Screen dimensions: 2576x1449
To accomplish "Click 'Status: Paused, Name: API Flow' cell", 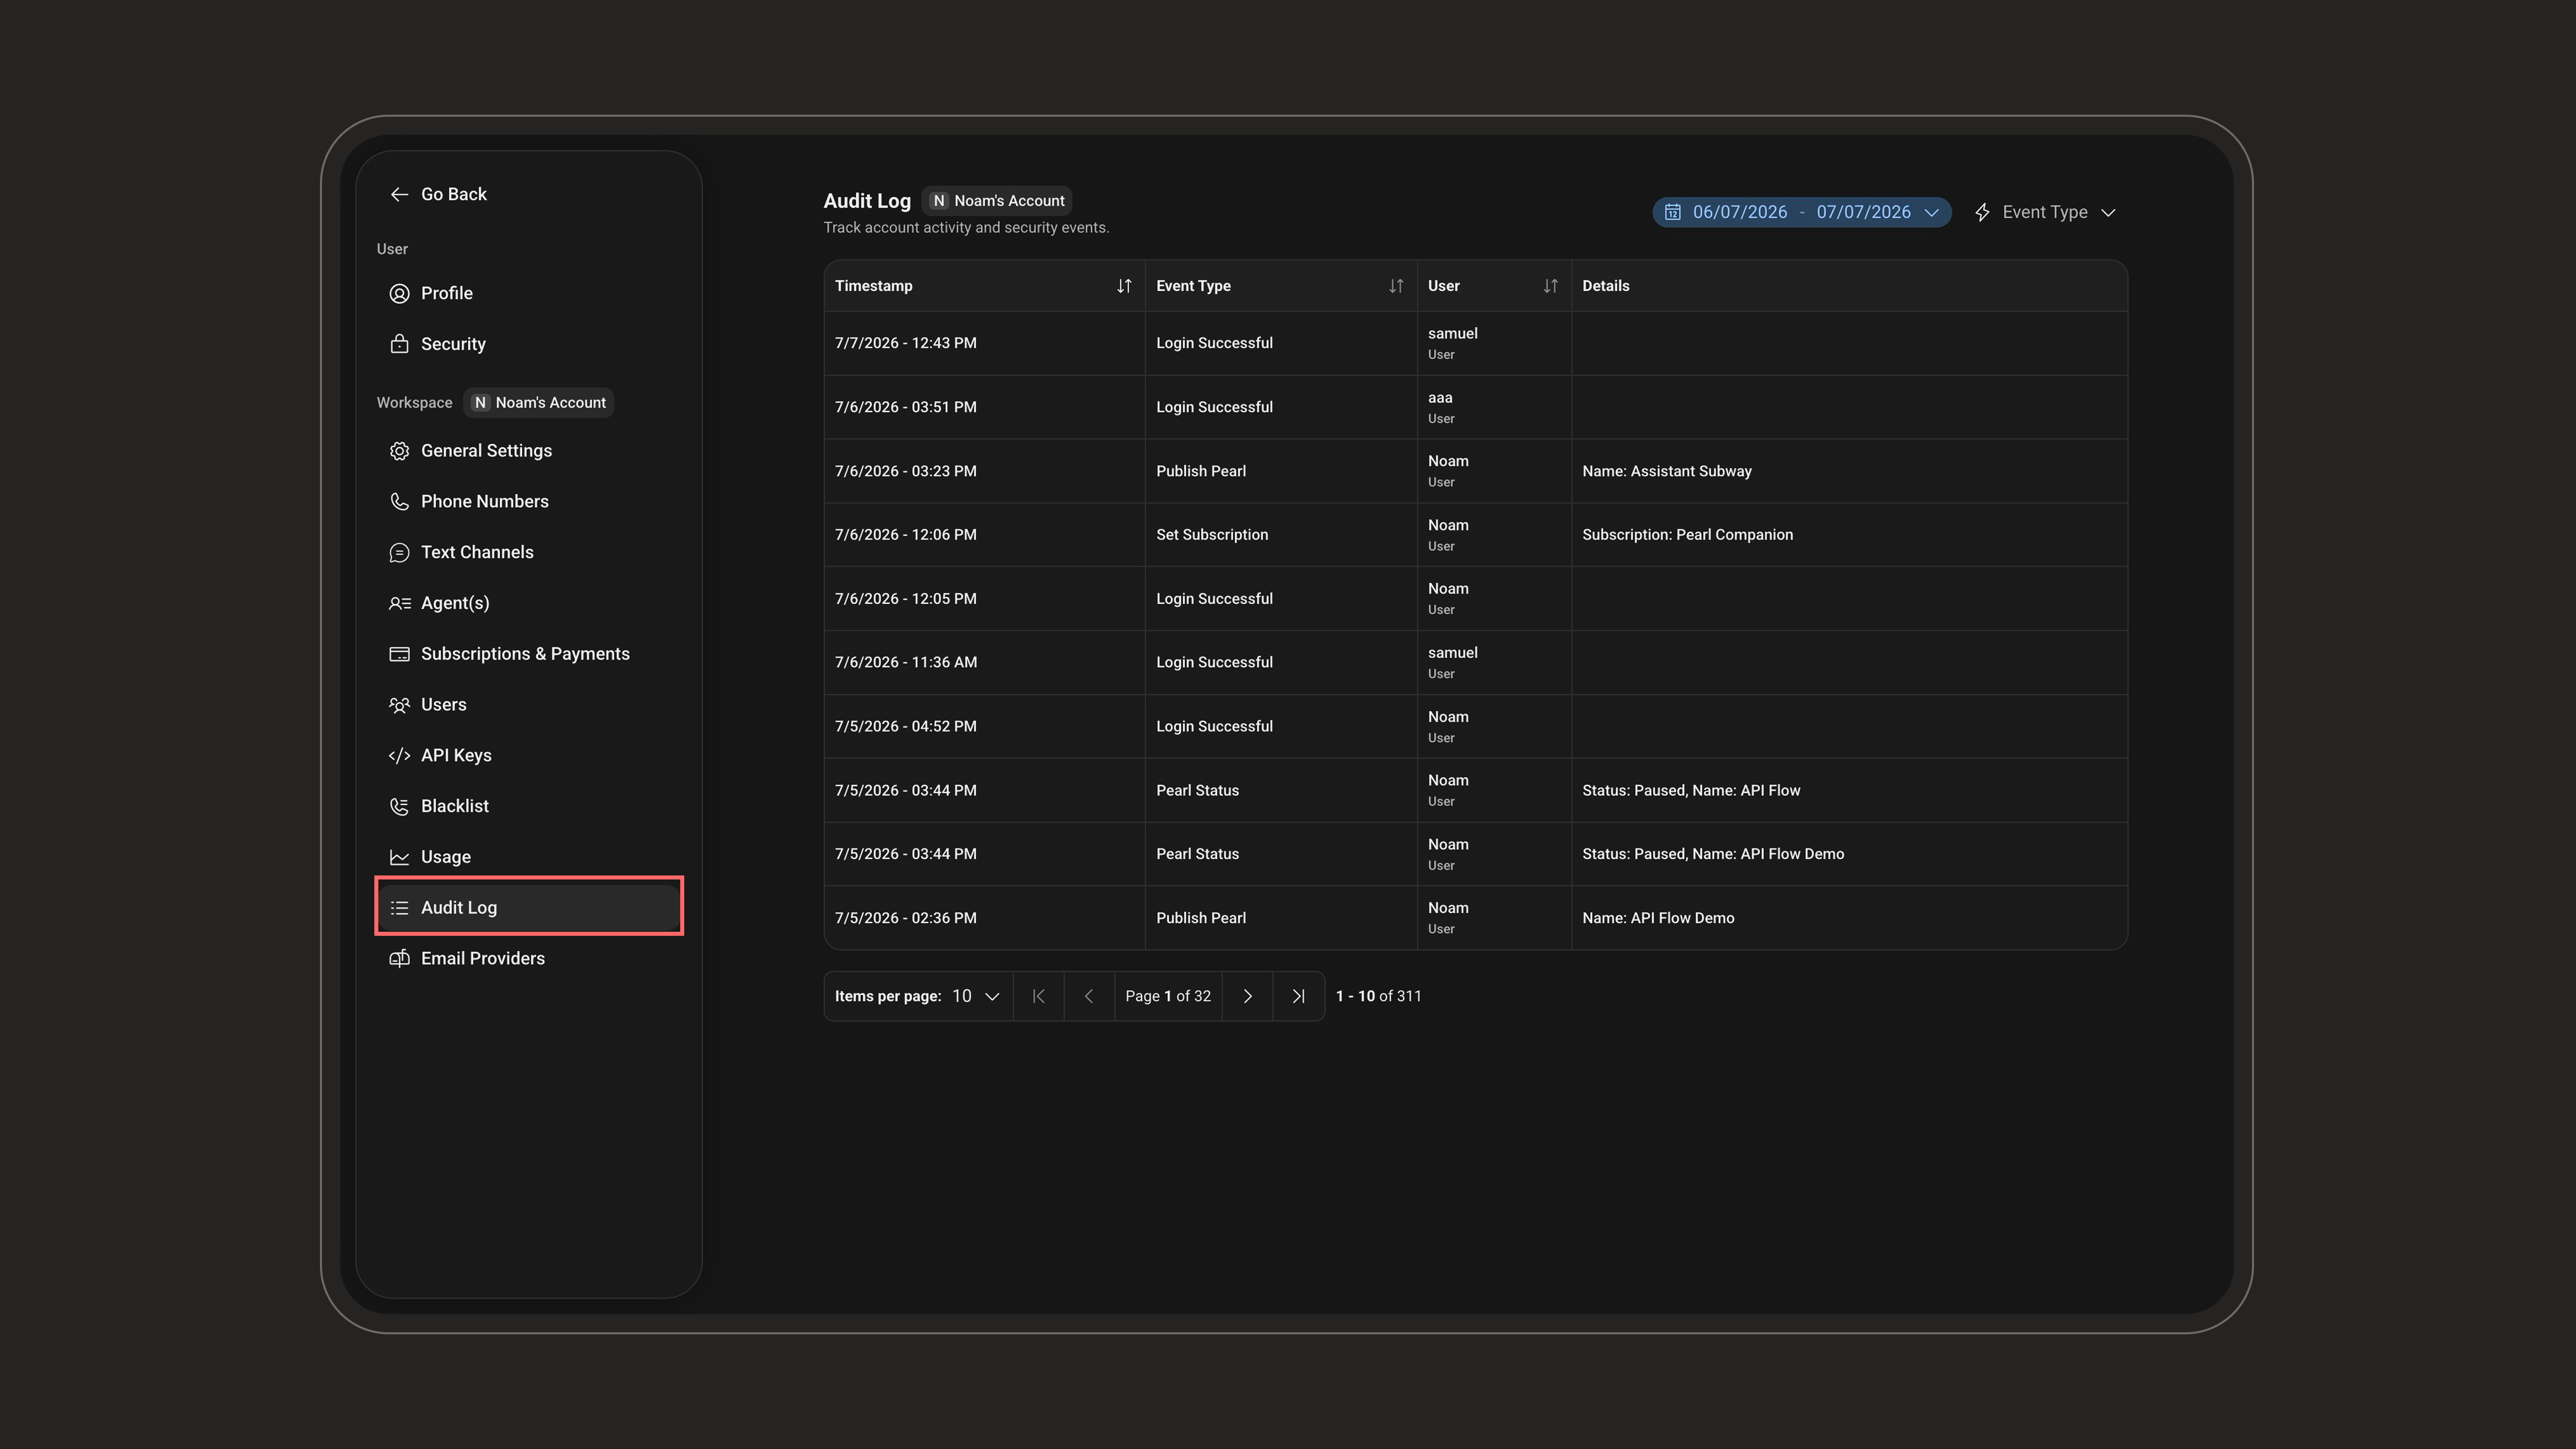I will (1849, 790).
